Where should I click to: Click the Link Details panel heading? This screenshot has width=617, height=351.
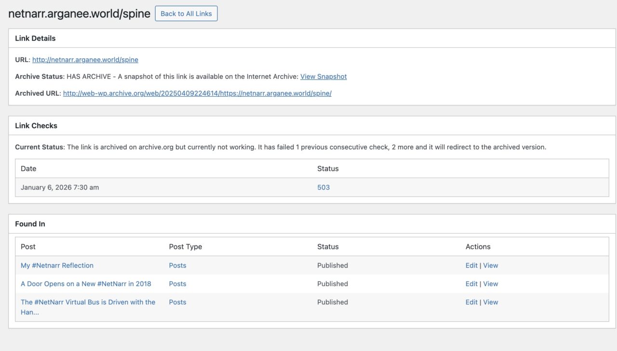(35, 39)
